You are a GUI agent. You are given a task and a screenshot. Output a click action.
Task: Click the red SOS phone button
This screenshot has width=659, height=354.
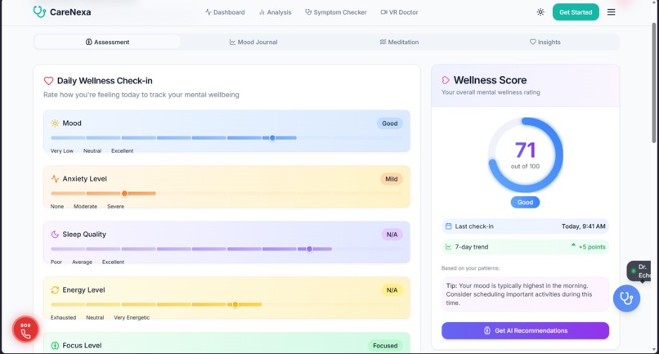point(25,329)
